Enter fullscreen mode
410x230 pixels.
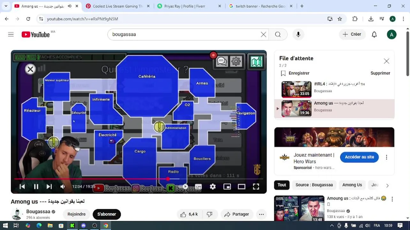point(256,187)
